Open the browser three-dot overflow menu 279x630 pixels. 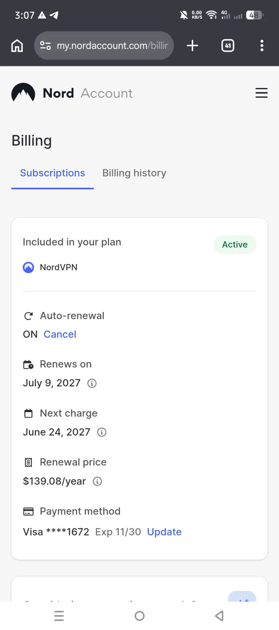pos(262,46)
